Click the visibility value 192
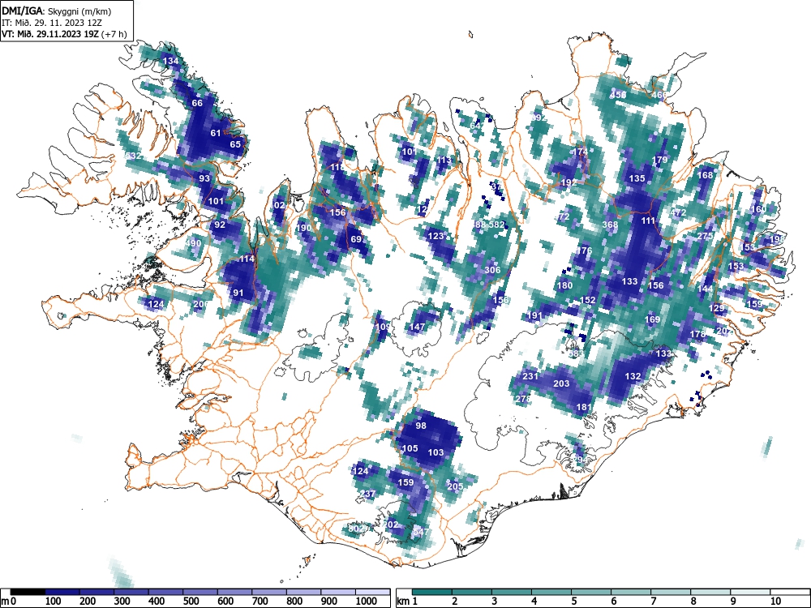Image resolution: width=811 pixels, height=608 pixels. [569, 182]
